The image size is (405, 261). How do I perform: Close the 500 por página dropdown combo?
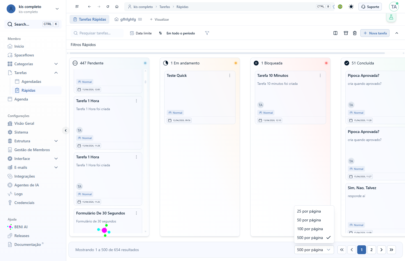point(314,250)
